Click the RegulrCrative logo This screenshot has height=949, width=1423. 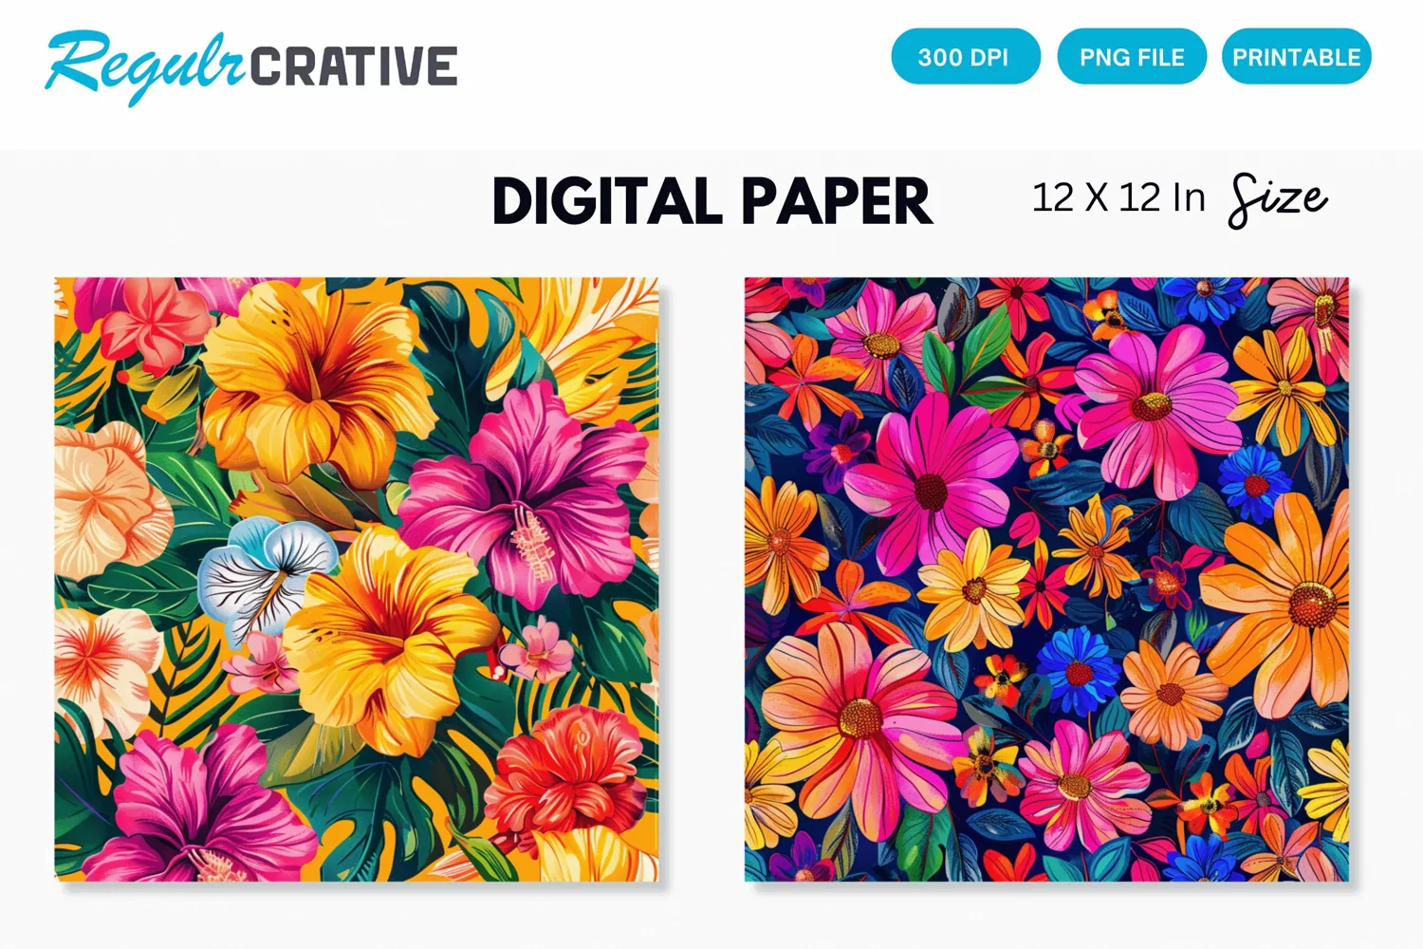click(x=251, y=65)
